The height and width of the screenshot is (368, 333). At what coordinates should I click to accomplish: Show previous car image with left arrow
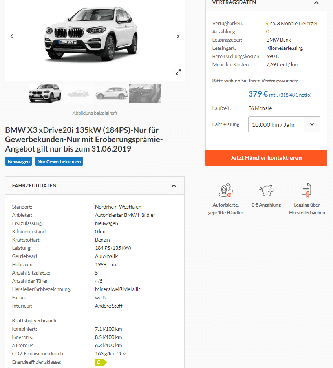[12, 37]
